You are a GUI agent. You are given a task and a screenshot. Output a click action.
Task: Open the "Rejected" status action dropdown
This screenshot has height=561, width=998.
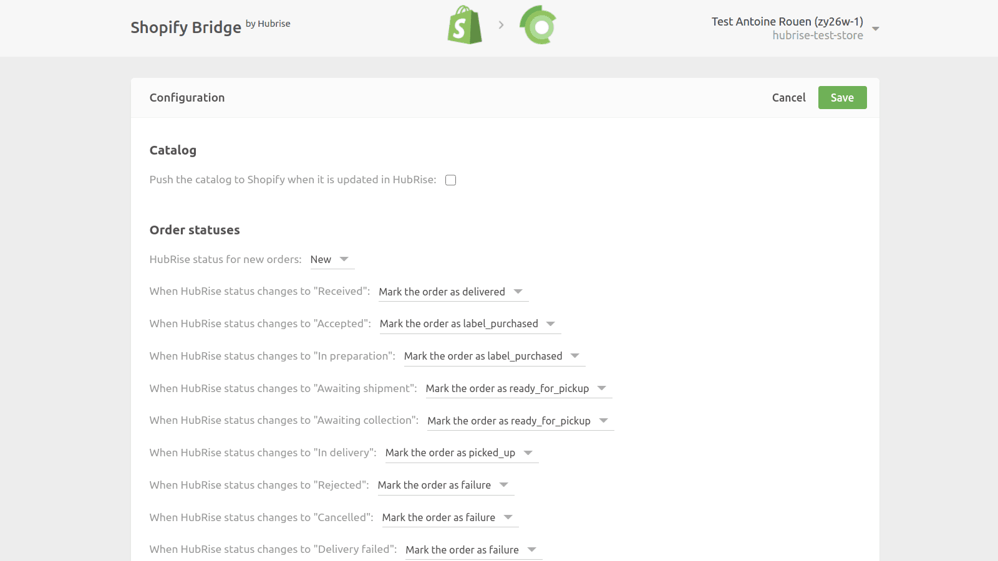pos(445,486)
